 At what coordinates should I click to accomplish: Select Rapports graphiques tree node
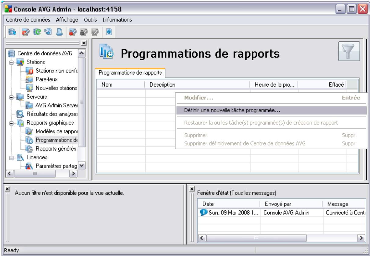(x=50, y=123)
